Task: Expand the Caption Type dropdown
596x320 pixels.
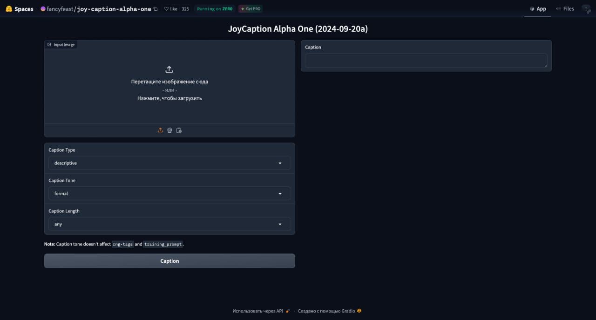Action: pyautogui.click(x=169, y=163)
